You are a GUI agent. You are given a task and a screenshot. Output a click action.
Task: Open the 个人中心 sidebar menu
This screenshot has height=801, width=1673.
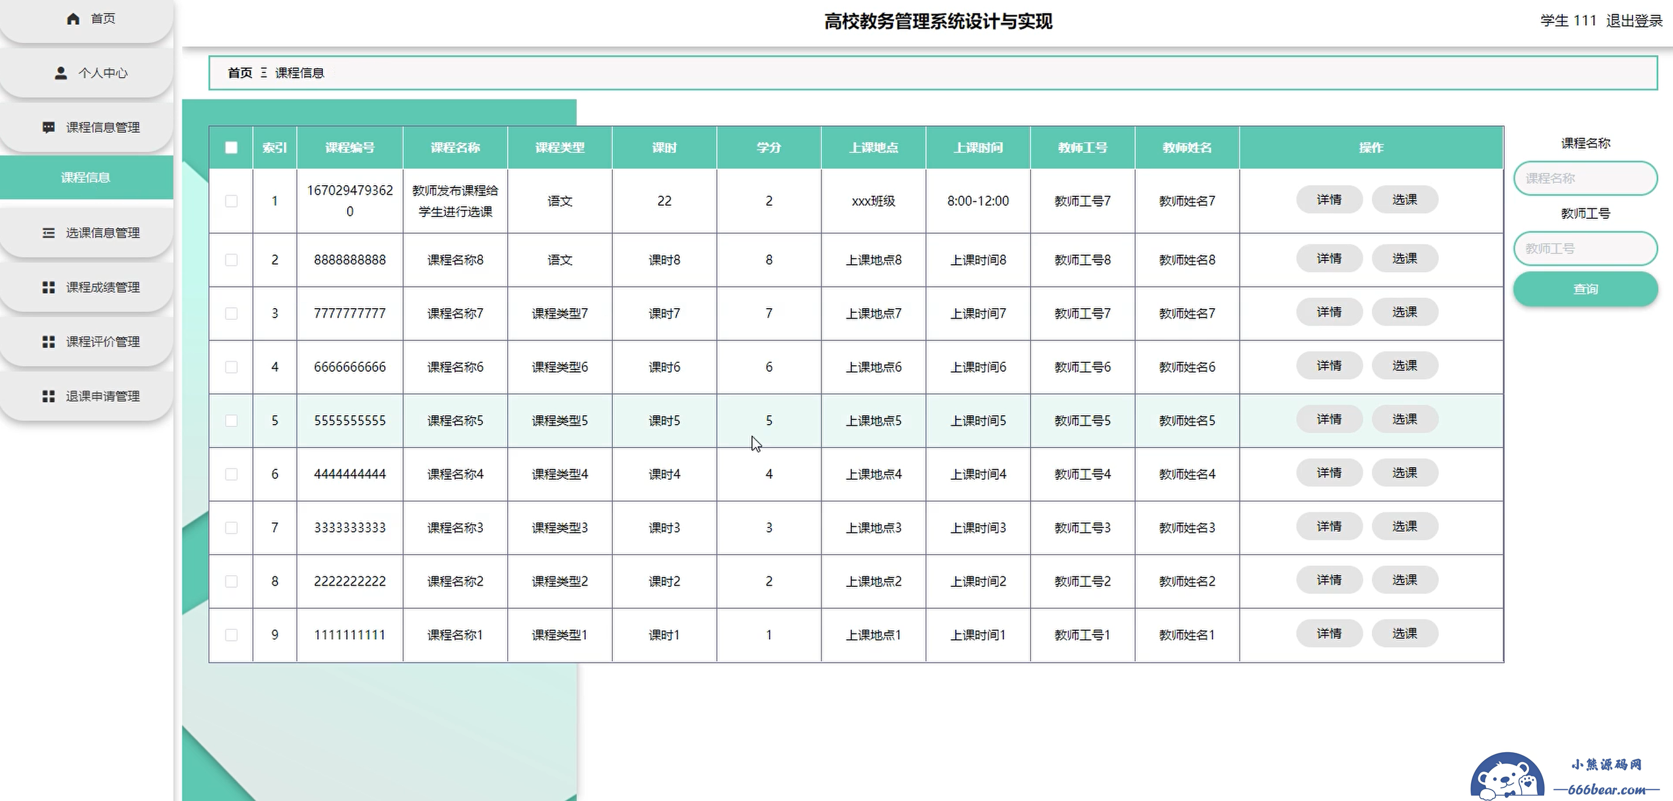coord(86,73)
